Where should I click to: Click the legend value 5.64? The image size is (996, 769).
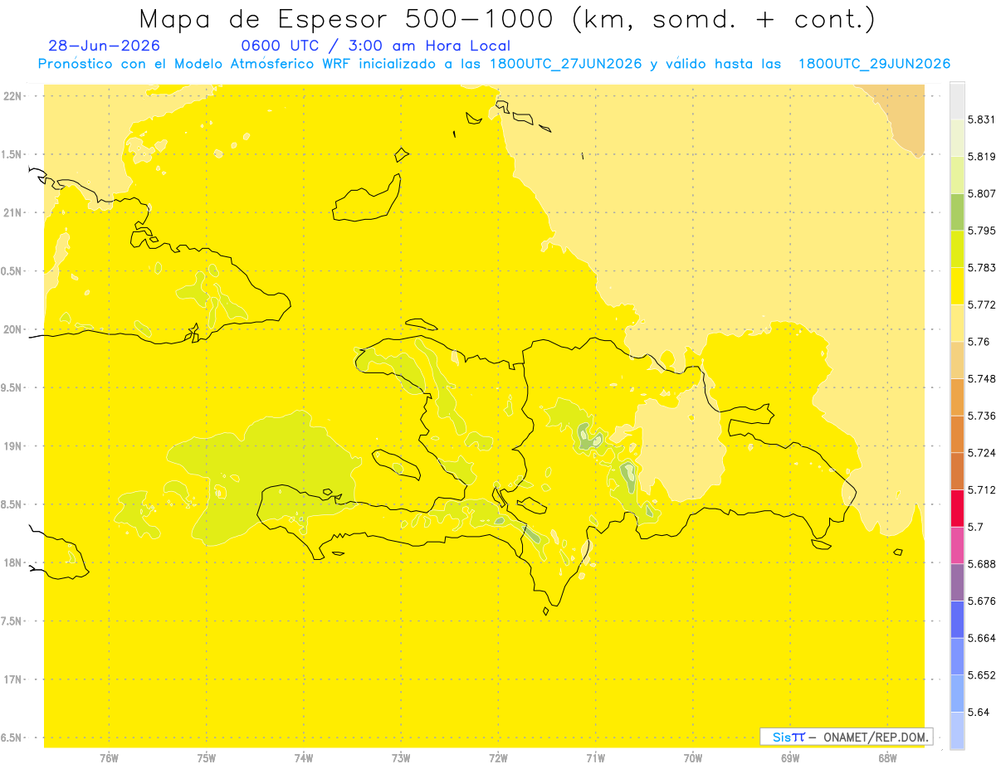[x=979, y=712]
